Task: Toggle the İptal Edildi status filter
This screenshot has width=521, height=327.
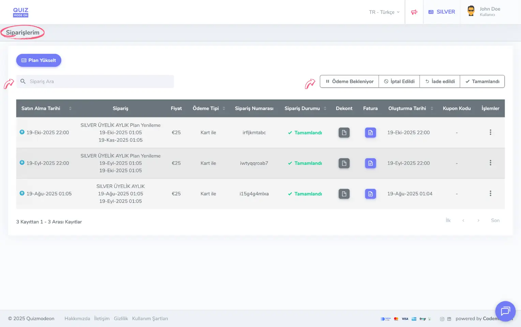Action: click(x=399, y=81)
